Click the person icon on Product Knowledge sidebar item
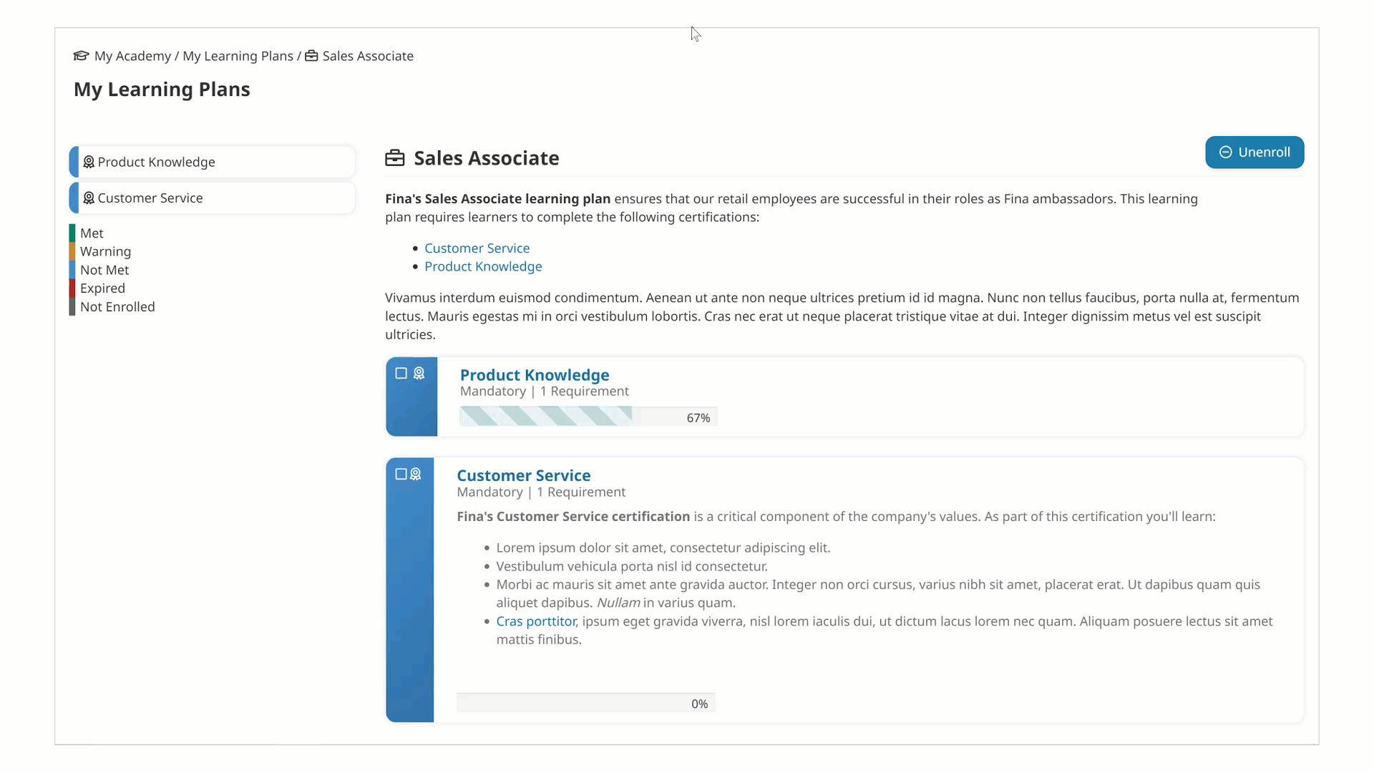The image size is (1374, 773). (x=89, y=161)
